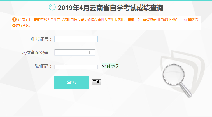Click the 准考证号 label text
Image resolution: width=212 pixels, height=117 pixels.
pos(39,39)
